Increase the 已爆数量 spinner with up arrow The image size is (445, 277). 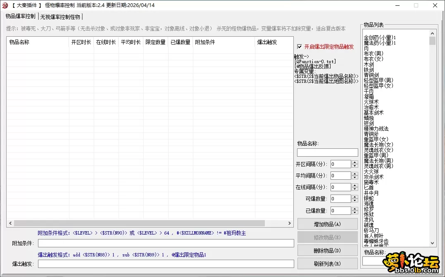point(355,209)
